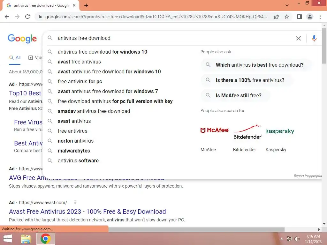Open the Top10 Best ad link

click(x=25, y=93)
